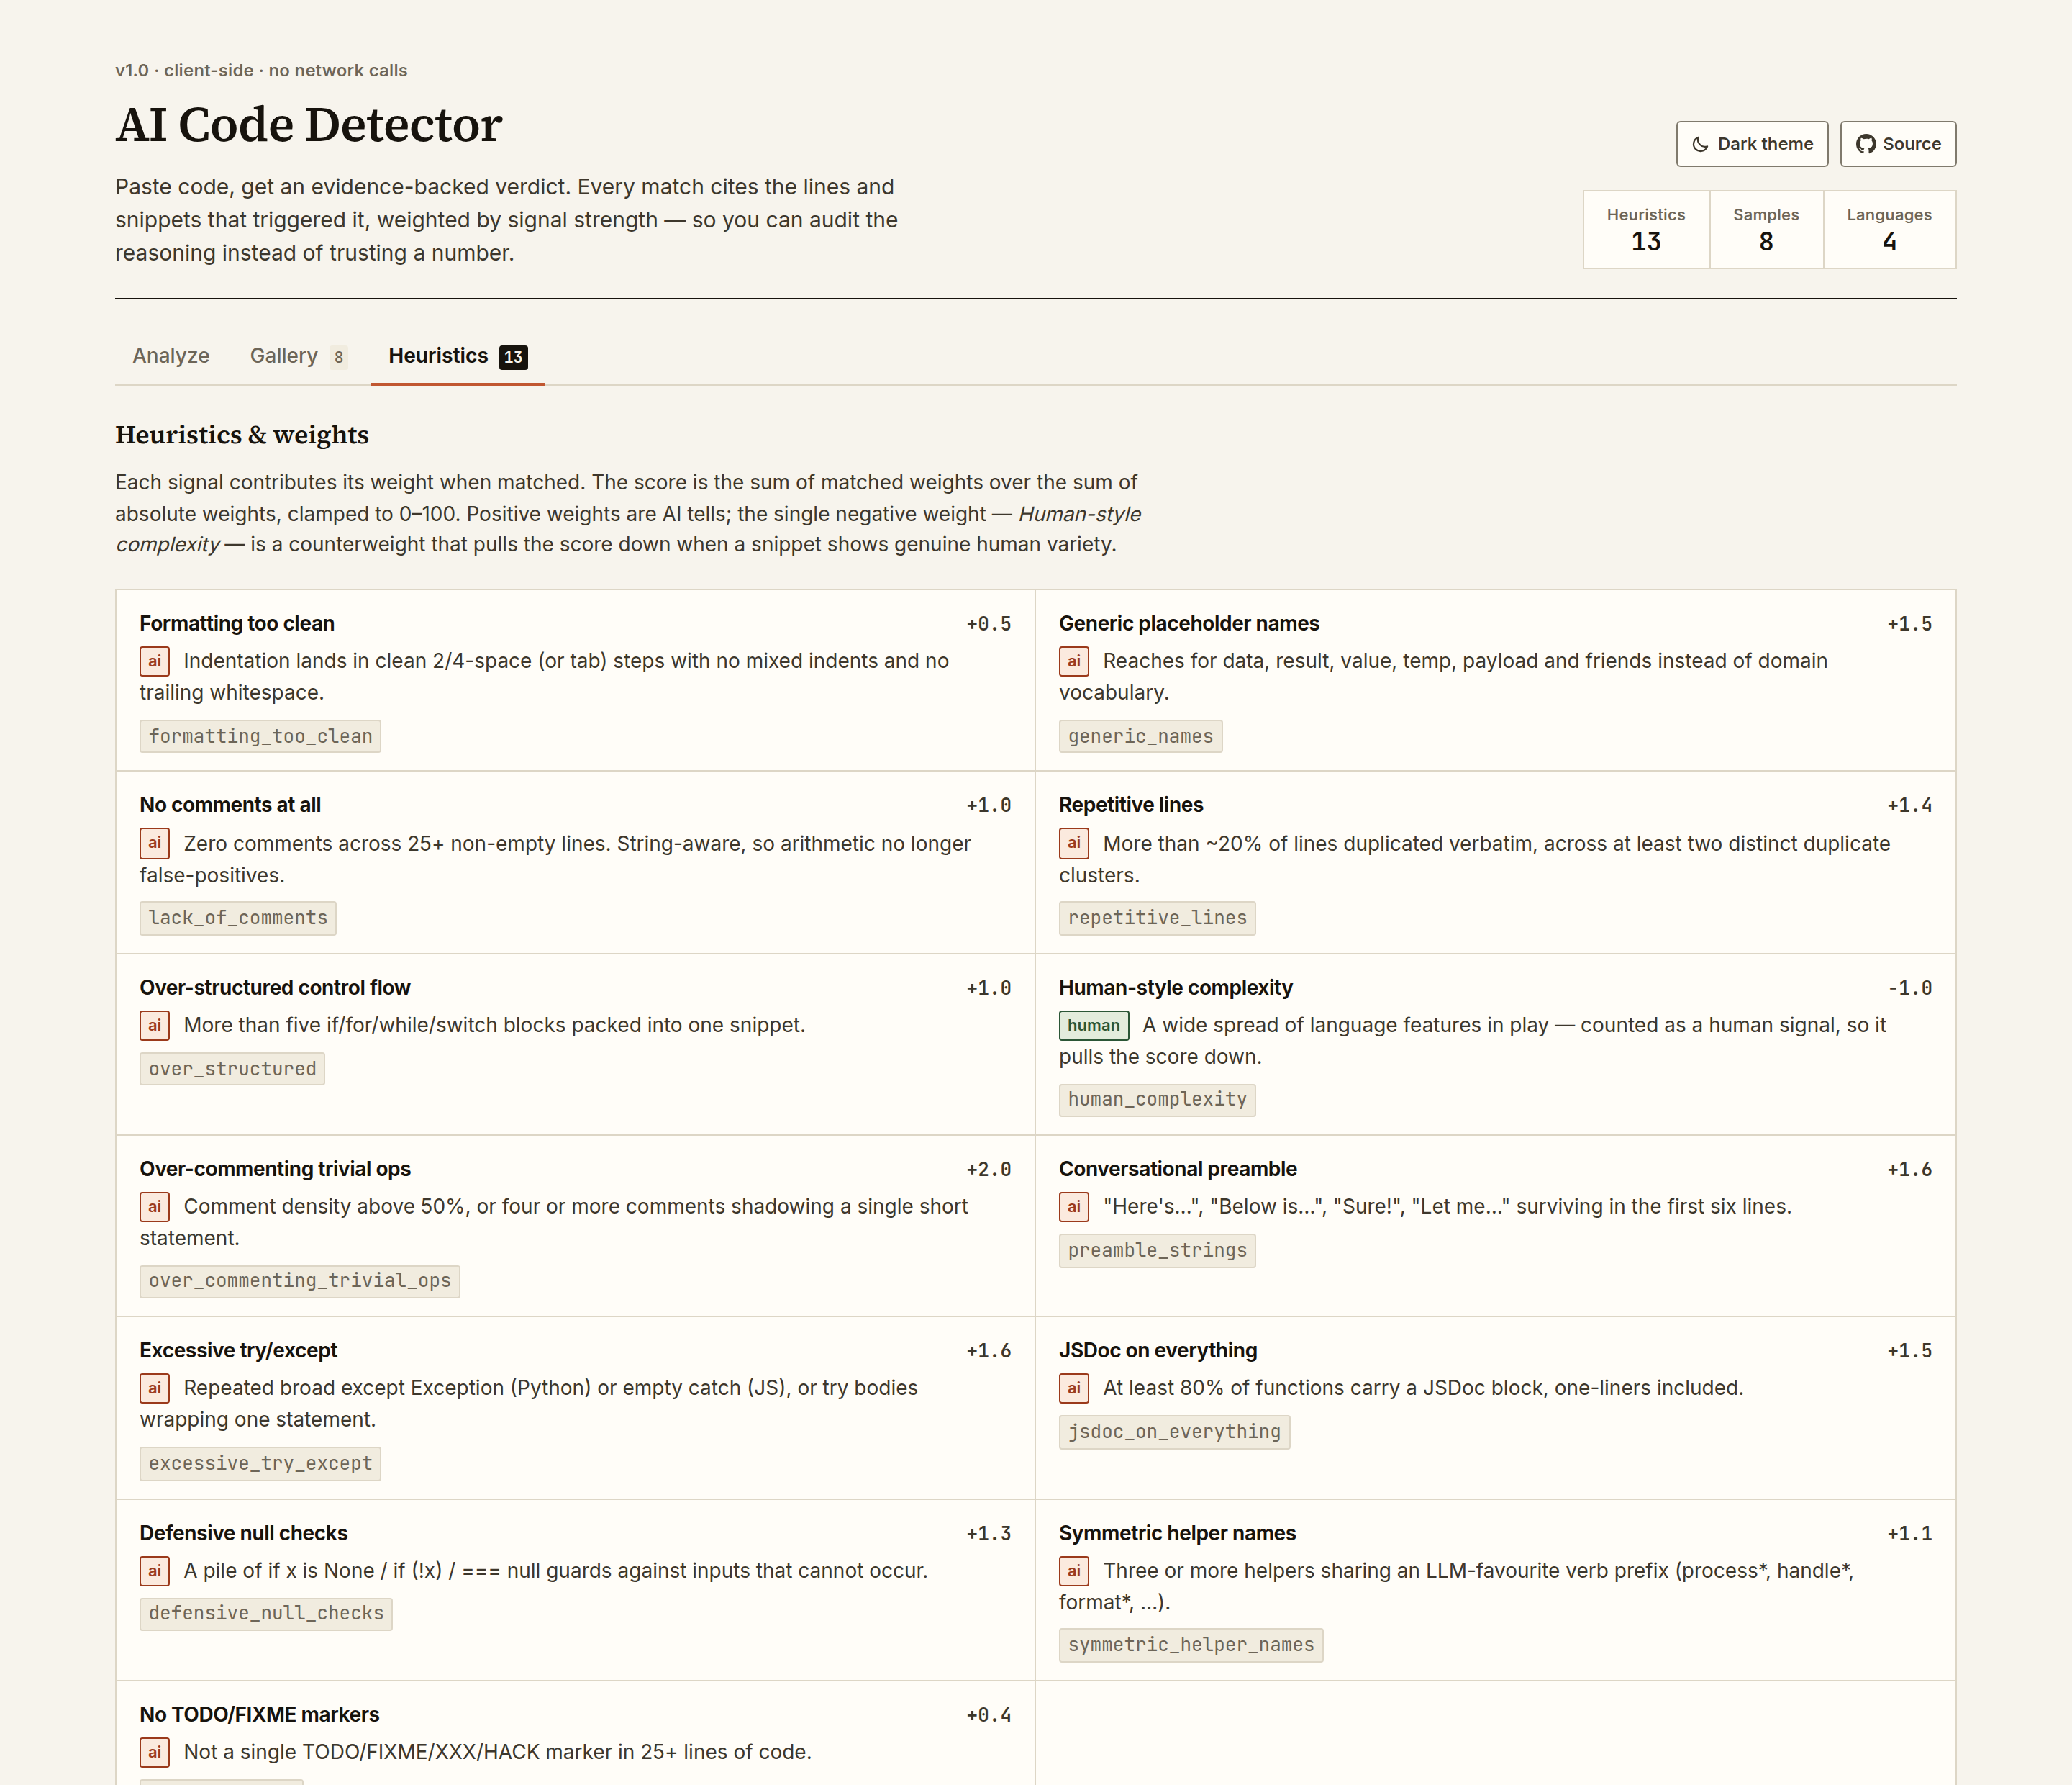The height and width of the screenshot is (1785, 2072).
Task: Click the excessive_try_except code chip
Action: click(260, 1464)
